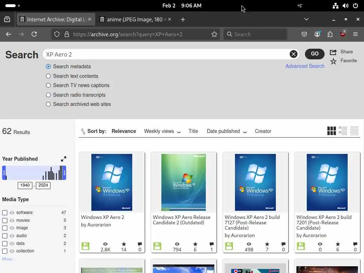
Task: Check the image media type box
Action: click(5, 228)
